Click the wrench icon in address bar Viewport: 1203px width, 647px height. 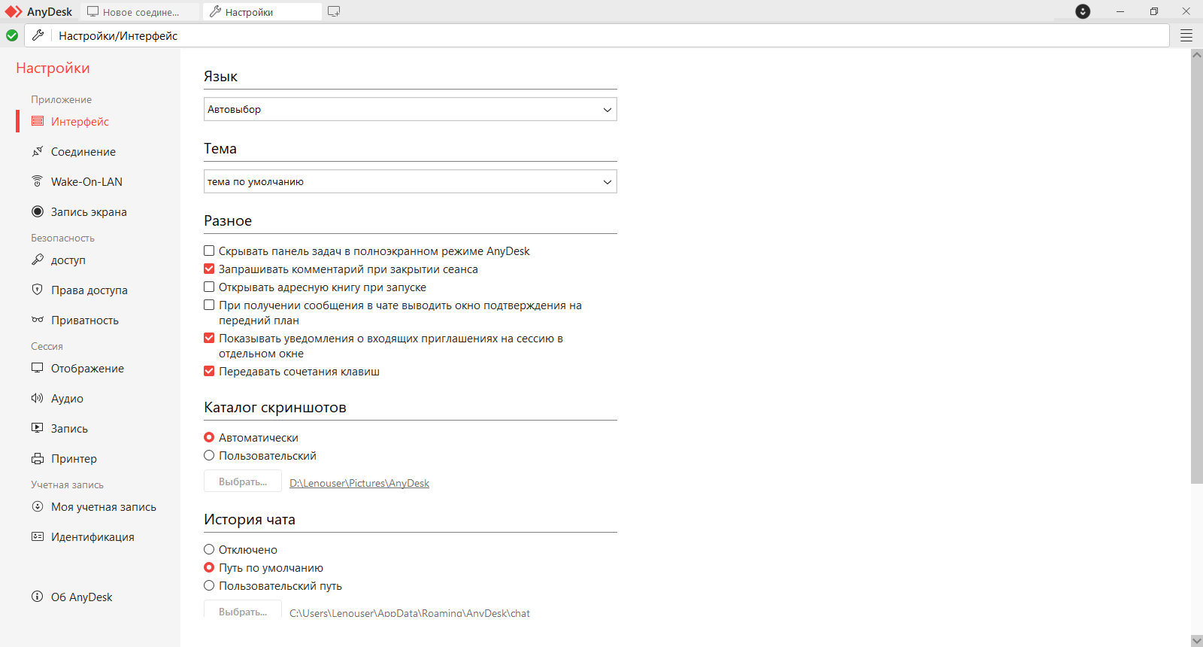click(x=38, y=35)
